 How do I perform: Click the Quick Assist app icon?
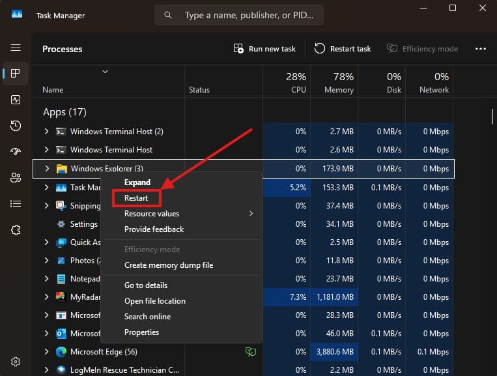point(61,242)
